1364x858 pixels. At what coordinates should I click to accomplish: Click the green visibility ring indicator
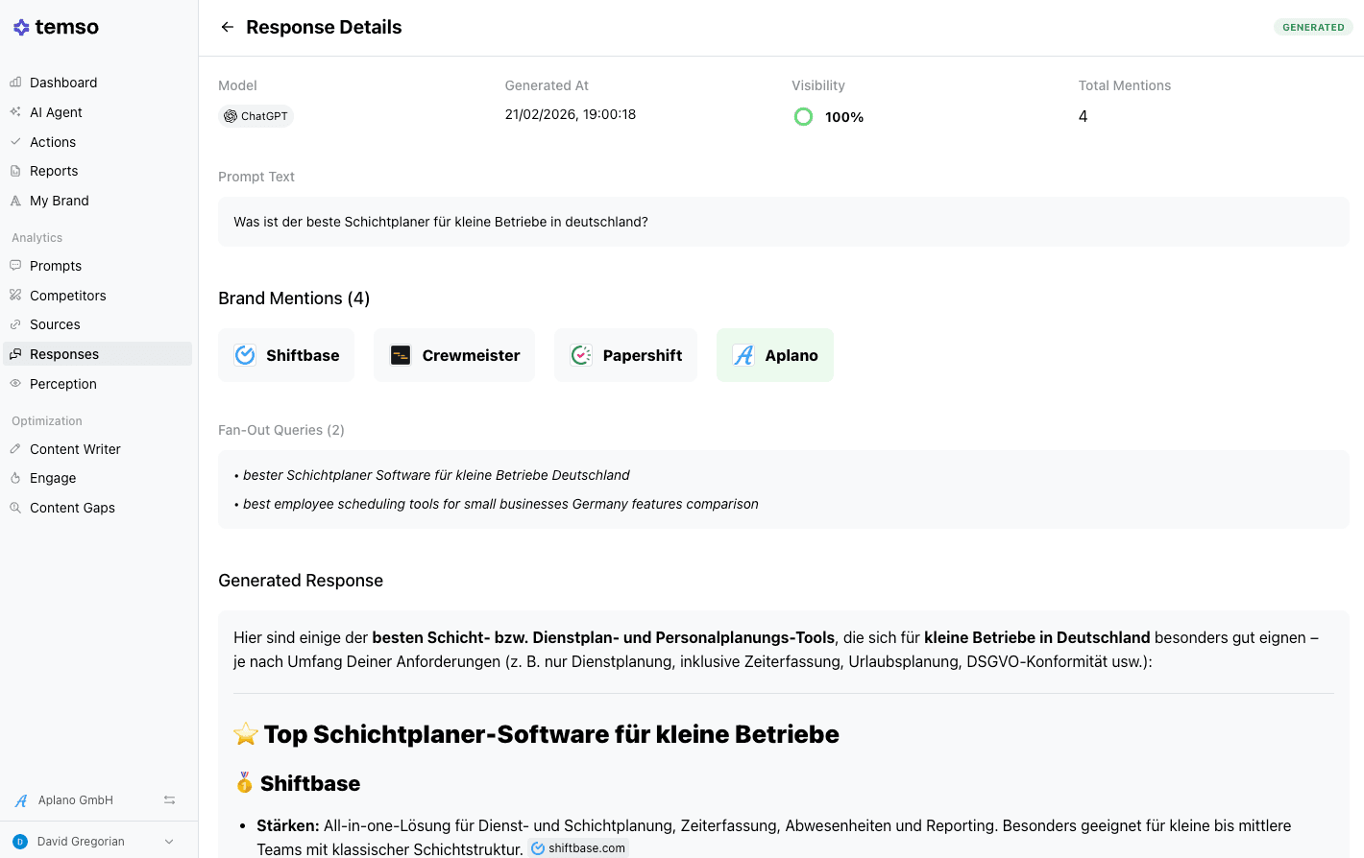pyautogui.click(x=804, y=117)
